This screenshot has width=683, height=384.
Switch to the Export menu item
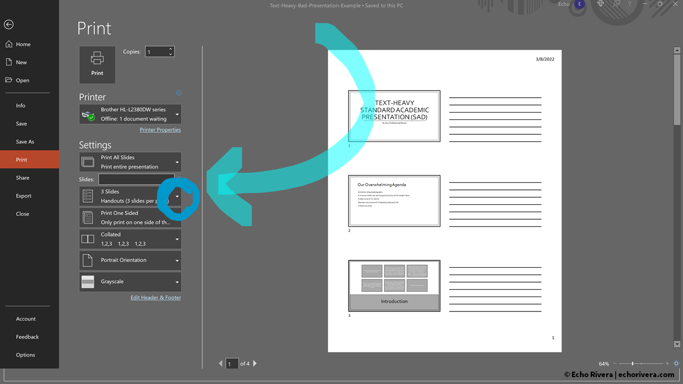(x=23, y=196)
